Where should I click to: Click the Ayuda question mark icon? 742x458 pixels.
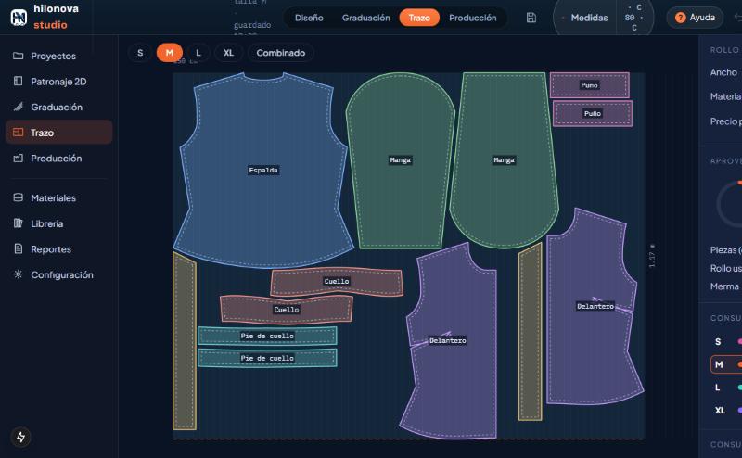coord(680,18)
